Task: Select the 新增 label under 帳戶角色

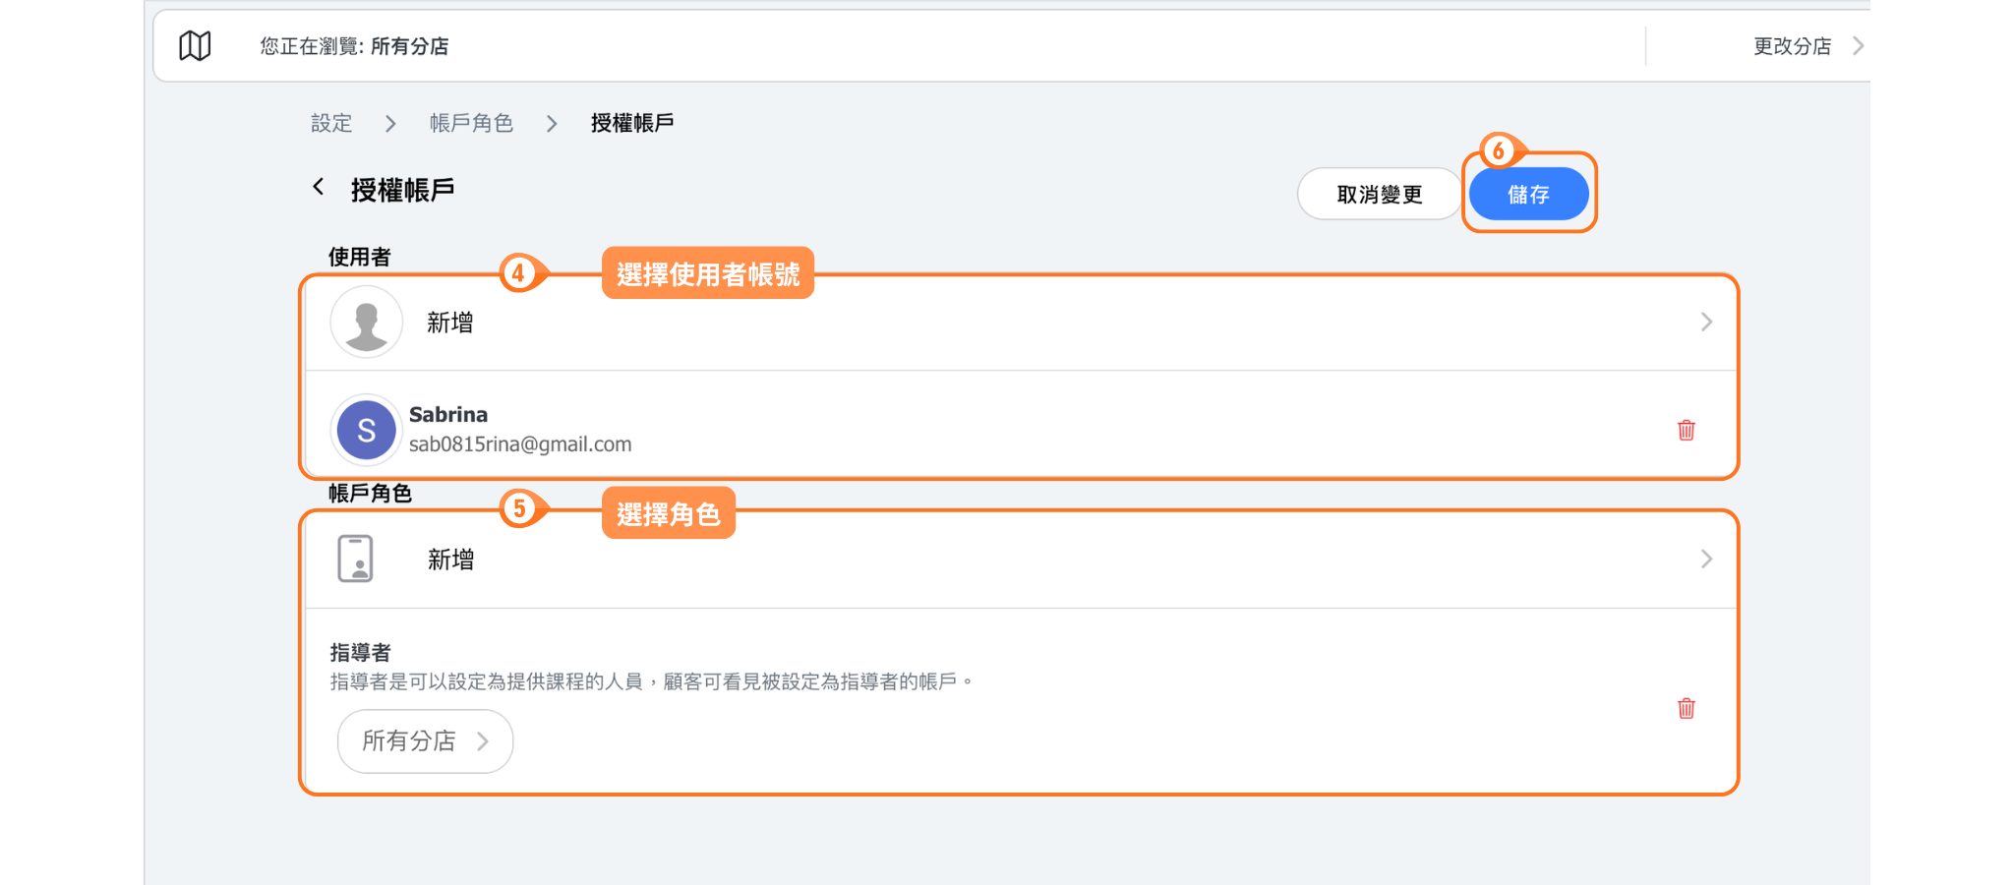Action: click(x=450, y=560)
